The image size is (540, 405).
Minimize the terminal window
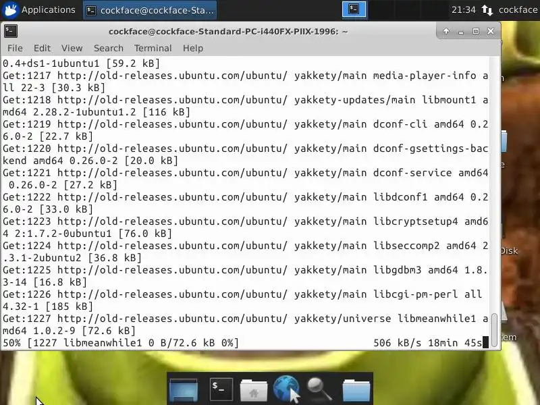[x=461, y=32]
